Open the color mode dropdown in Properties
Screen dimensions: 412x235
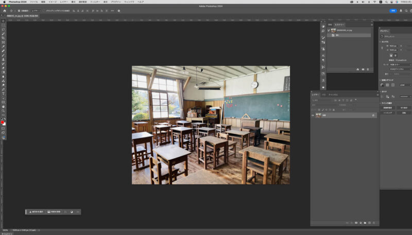pos(401,64)
